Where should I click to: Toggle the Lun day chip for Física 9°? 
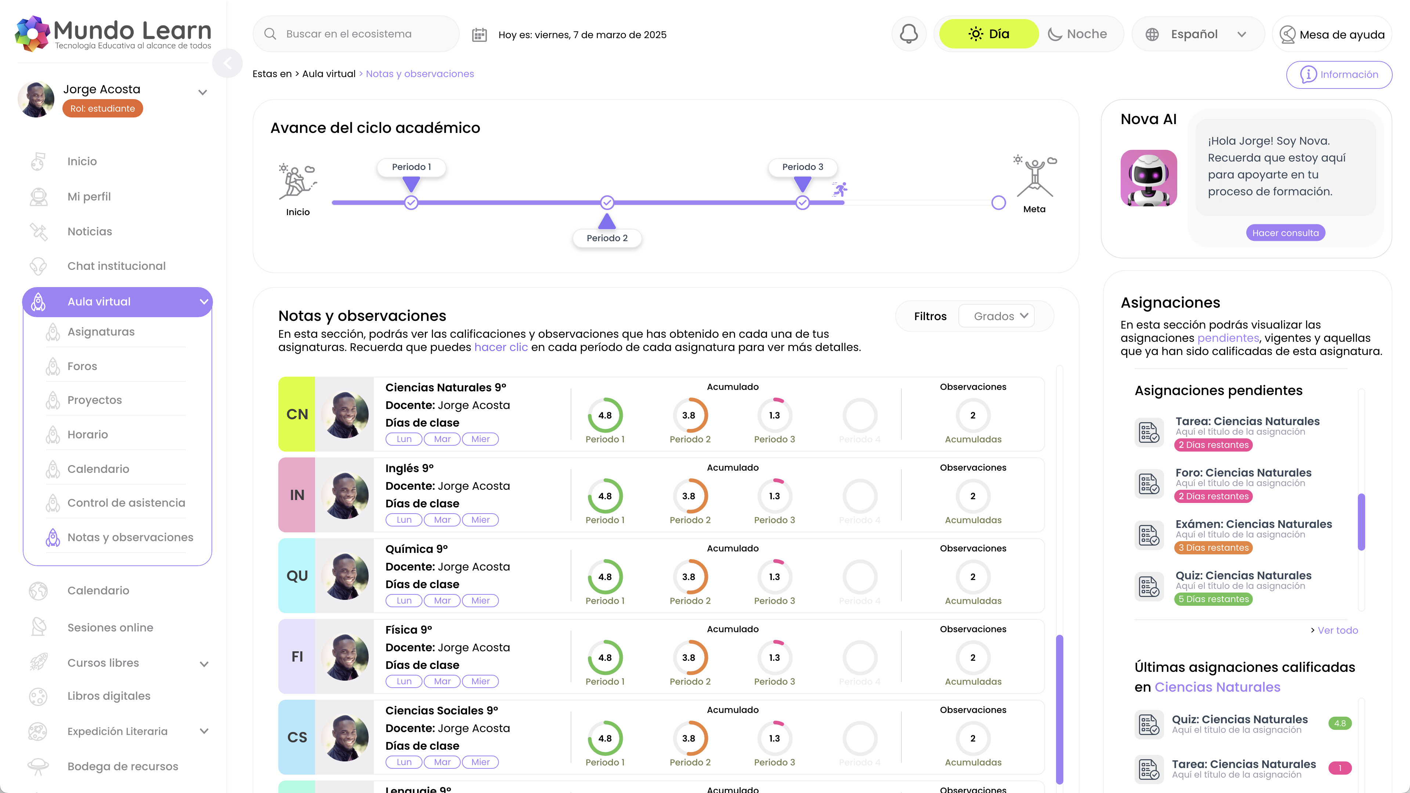(x=404, y=681)
